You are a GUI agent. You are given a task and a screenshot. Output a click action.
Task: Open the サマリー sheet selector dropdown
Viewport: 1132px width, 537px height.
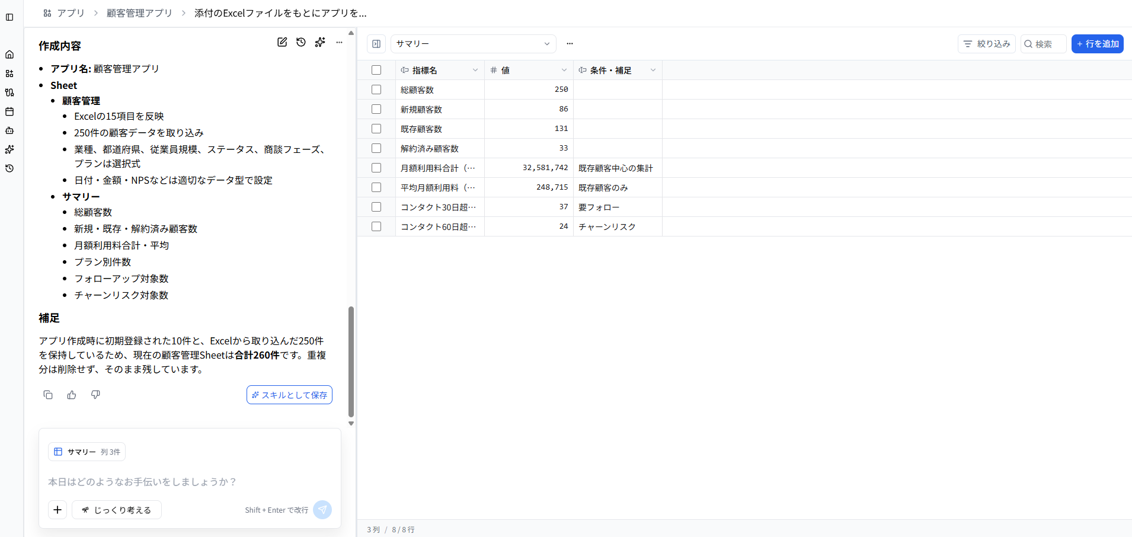point(473,44)
